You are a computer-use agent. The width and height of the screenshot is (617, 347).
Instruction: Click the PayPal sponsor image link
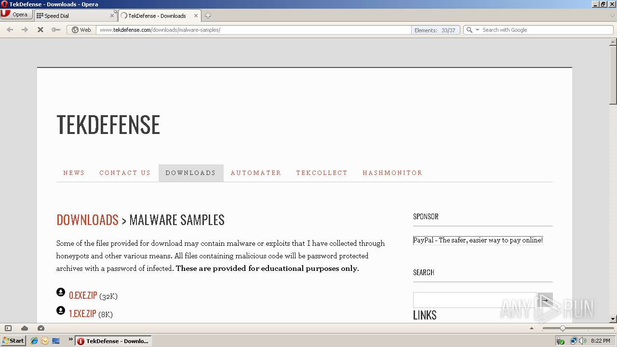478,240
